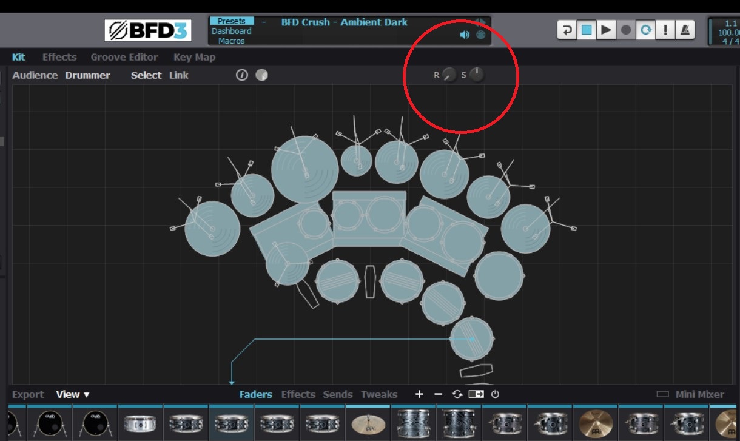The width and height of the screenshot is (740, 441).
Task: Show the mixer Effects view beside Faders
Action: tap(298, 394)
